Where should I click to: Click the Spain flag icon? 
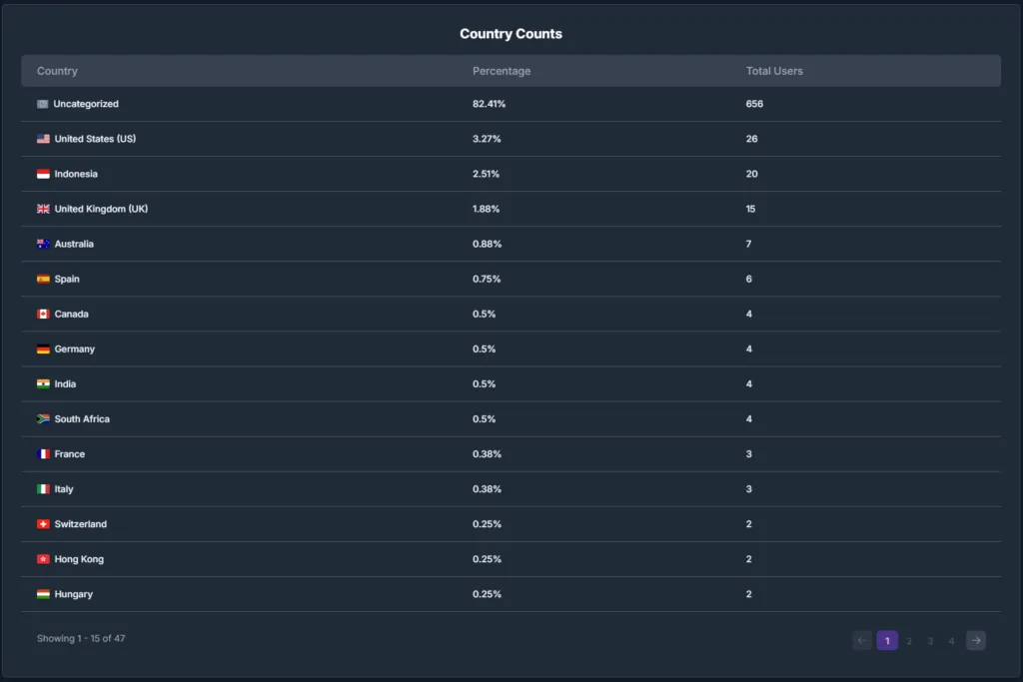point(43,279)
